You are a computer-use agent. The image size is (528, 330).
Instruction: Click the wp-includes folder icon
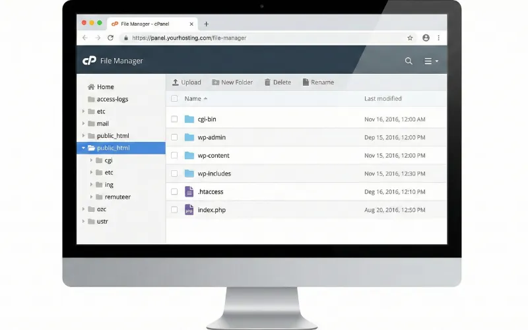pos(189,174)
